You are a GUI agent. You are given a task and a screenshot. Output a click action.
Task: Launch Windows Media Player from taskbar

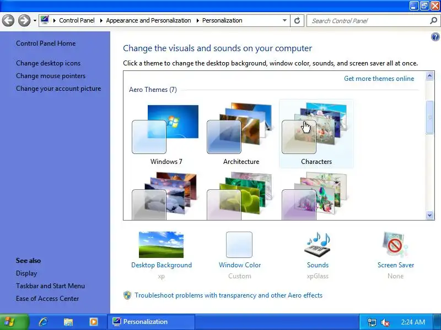point(93,322)
